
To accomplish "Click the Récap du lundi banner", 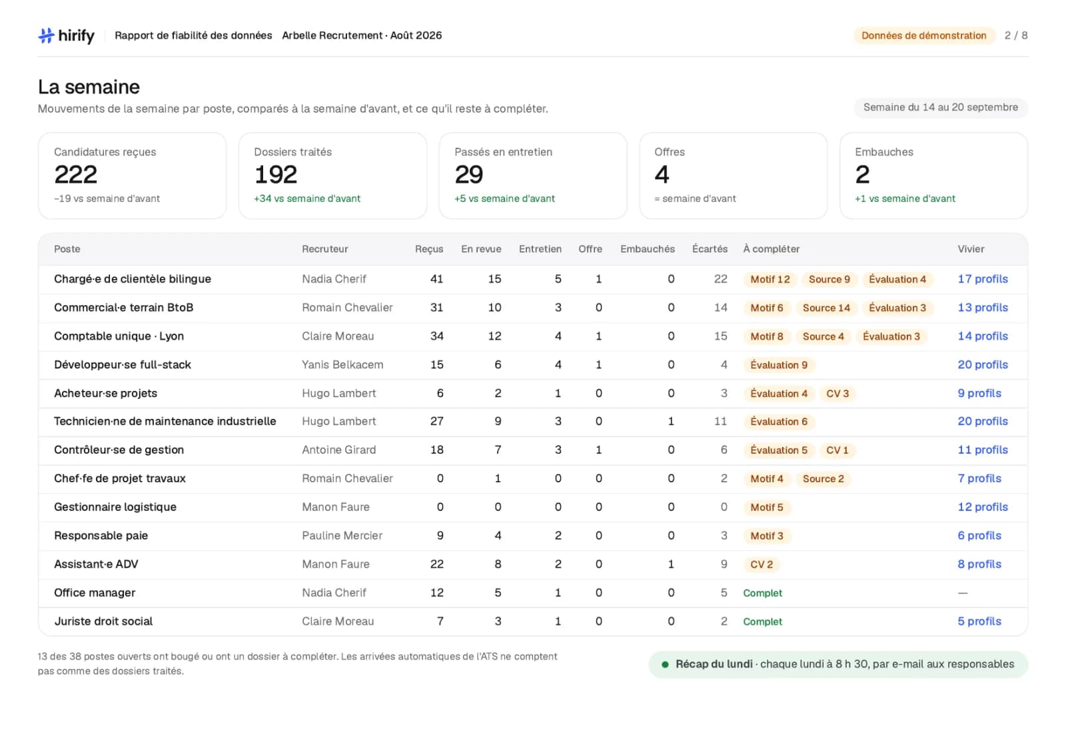I will [x=838, y=665].
